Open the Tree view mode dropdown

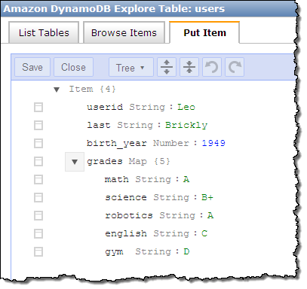pyautogui.click(x=131, y=67)
